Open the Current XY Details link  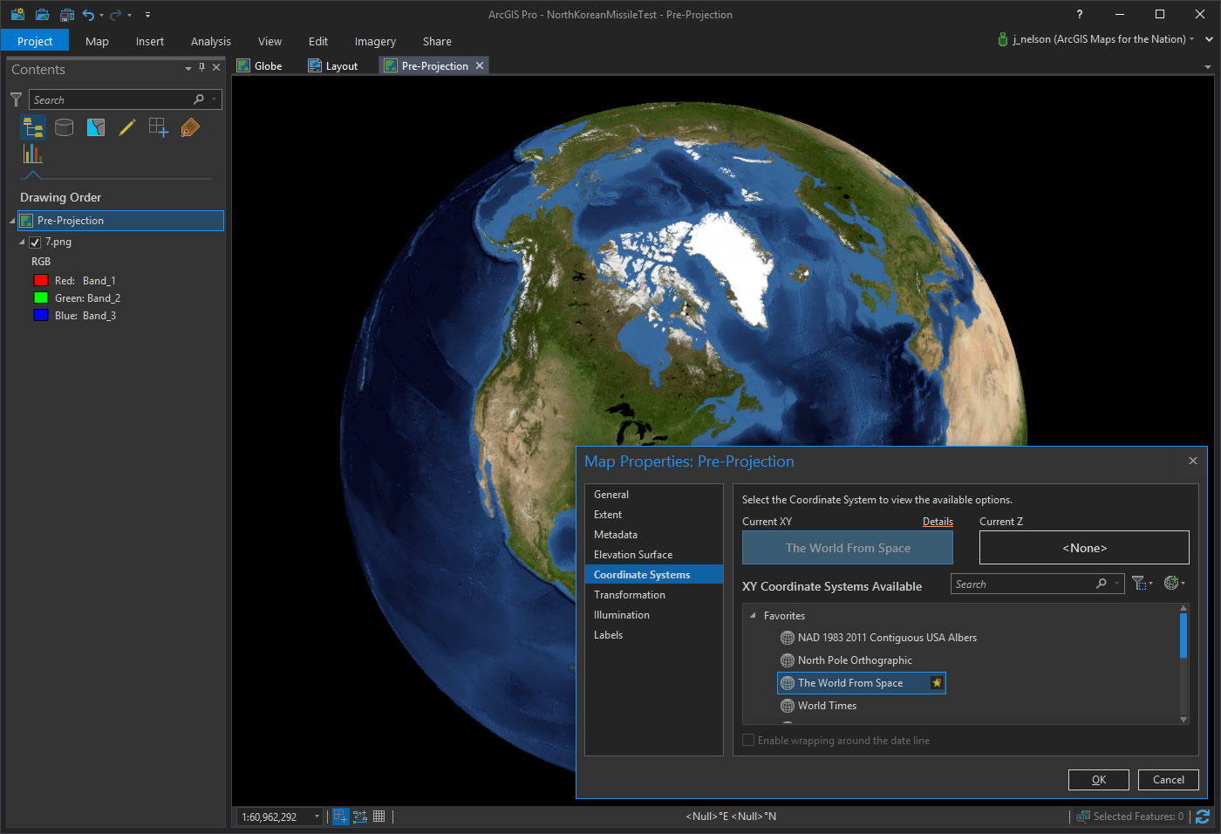(938, 522)
